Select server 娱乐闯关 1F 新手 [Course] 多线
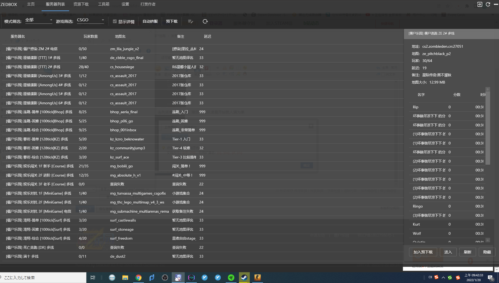 (x=203, y=166)
